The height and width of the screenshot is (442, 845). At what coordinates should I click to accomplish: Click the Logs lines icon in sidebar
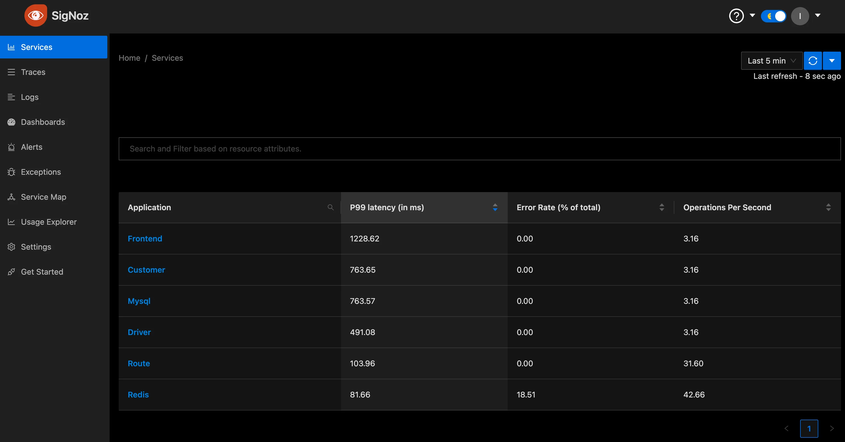tap(11, 97)
